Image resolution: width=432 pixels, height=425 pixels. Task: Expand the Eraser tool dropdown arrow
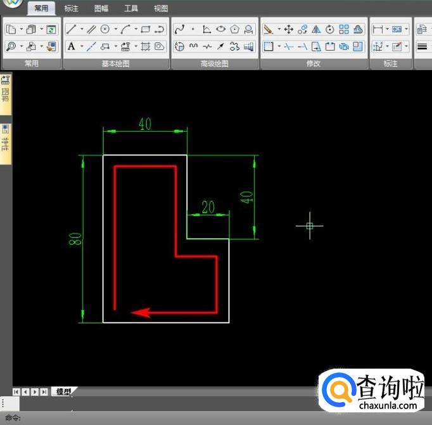point(278,29)
